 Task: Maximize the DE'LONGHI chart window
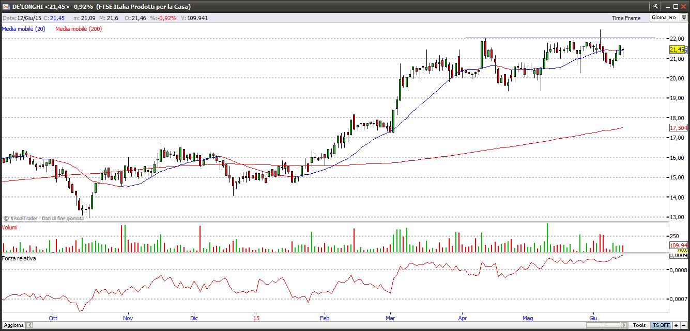point(674,7)
